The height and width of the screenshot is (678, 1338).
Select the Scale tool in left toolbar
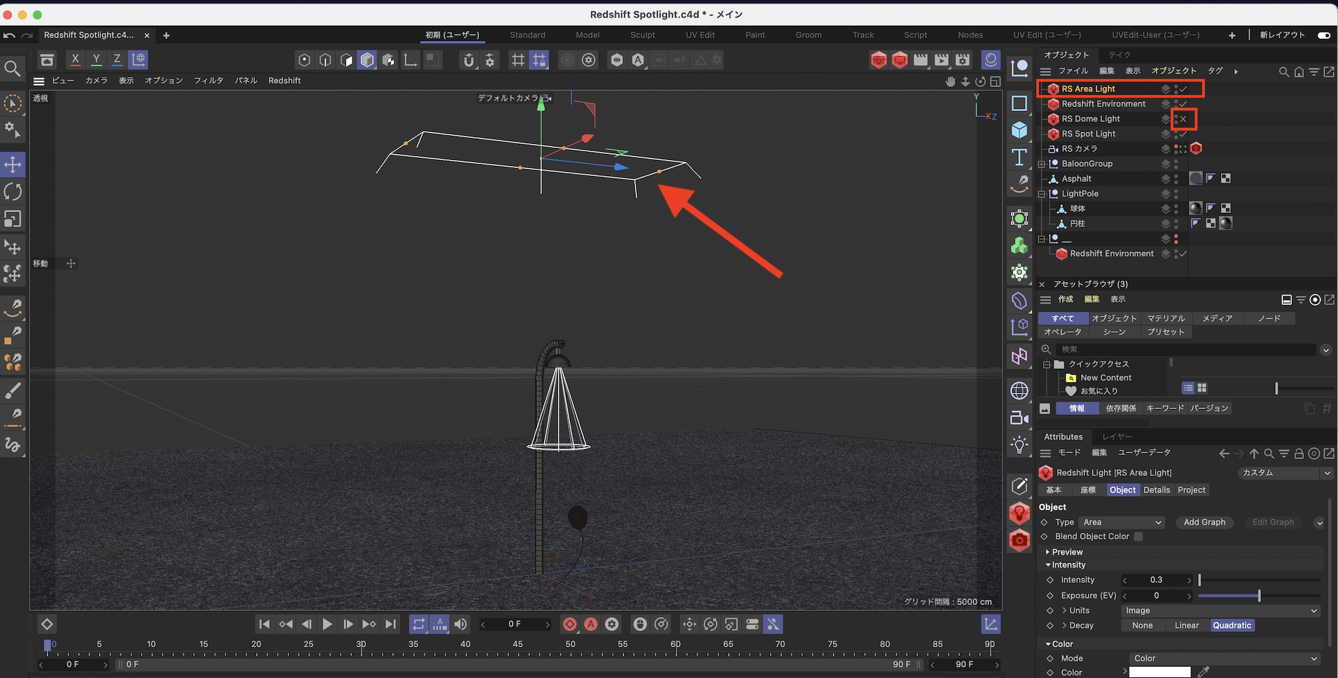coord(13,220)
